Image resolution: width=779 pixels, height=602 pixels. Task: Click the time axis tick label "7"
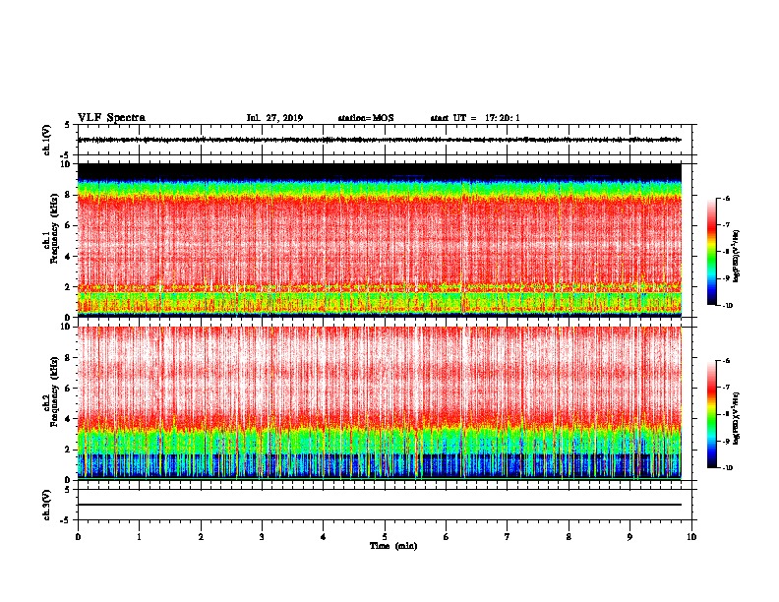coord(508,537)
